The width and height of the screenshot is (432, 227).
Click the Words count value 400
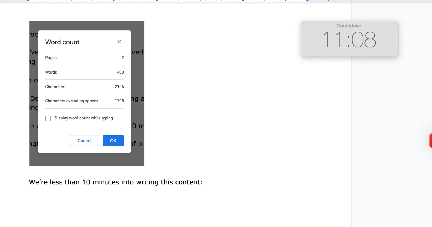[120, 72]
